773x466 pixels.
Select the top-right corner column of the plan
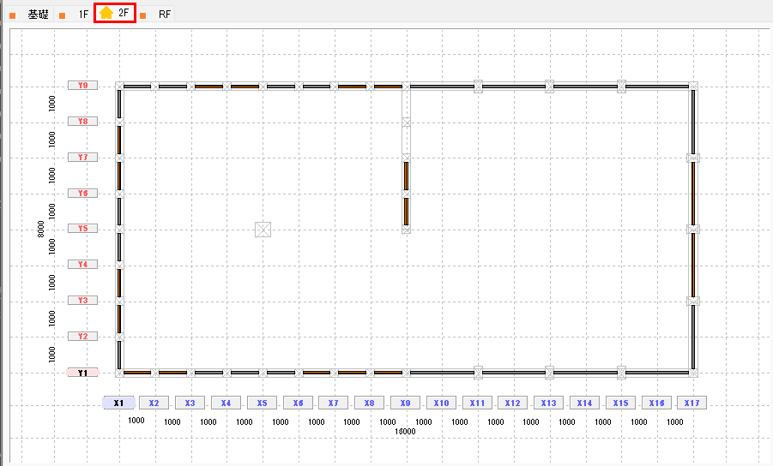[693, 86]
